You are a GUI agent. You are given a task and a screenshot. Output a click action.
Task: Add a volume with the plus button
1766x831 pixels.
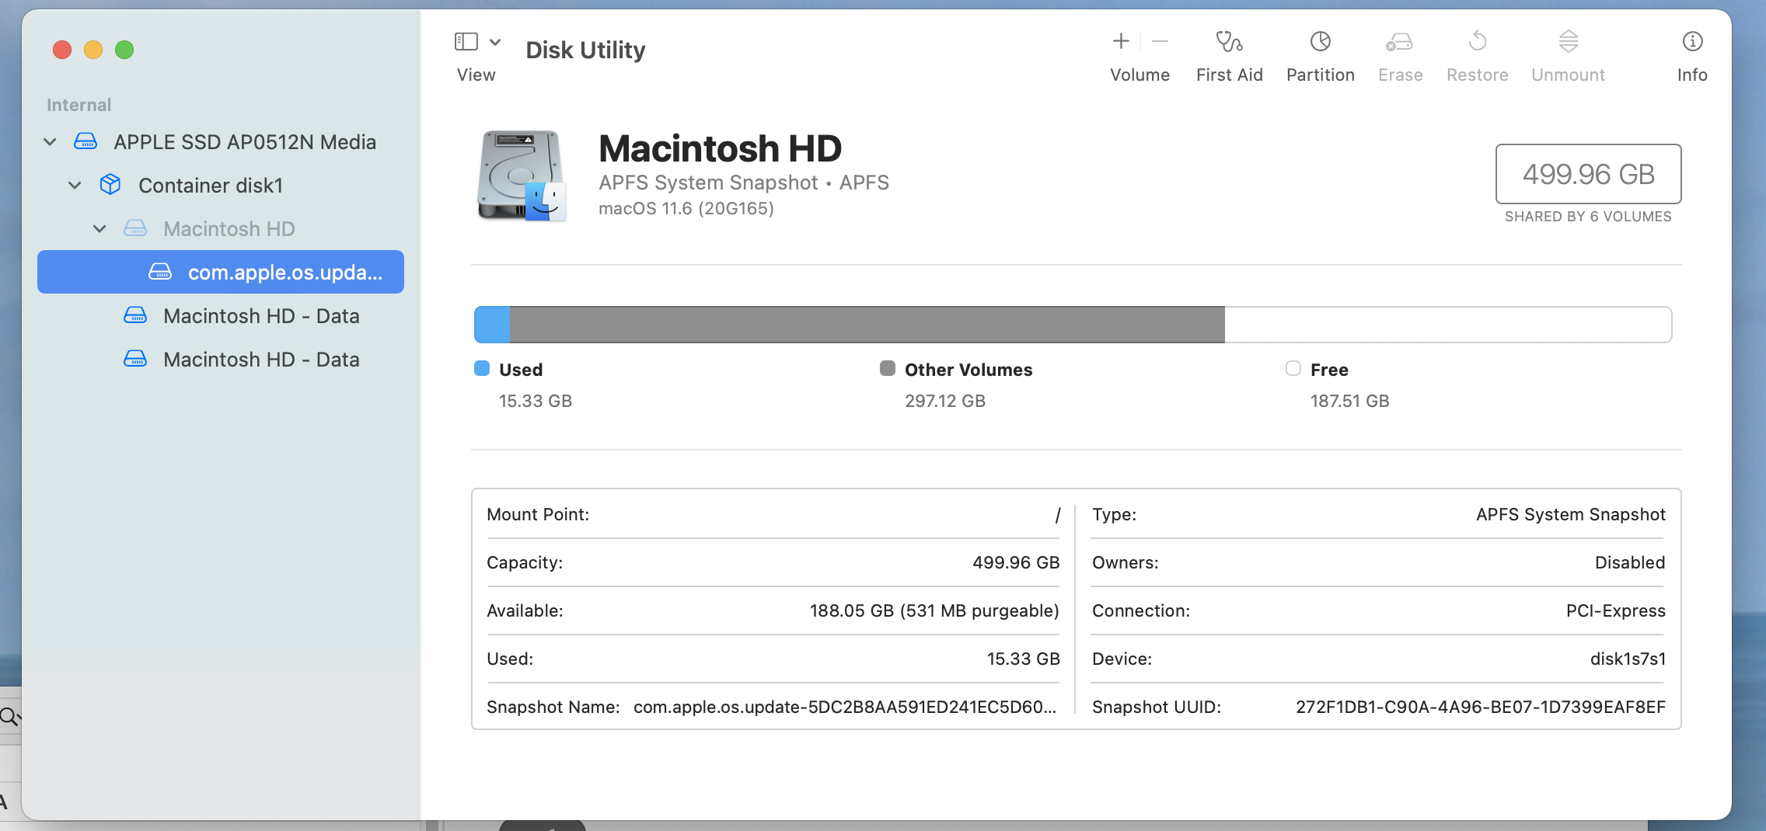tap(1121, 41)
